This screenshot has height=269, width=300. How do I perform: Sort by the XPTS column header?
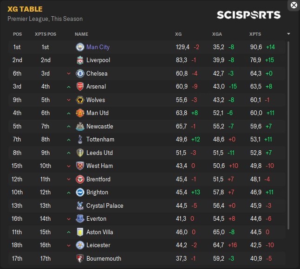[255, 34]
